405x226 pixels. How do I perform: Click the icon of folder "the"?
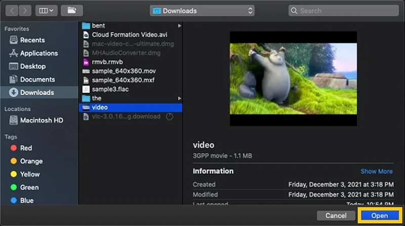[x=86, y=98]
